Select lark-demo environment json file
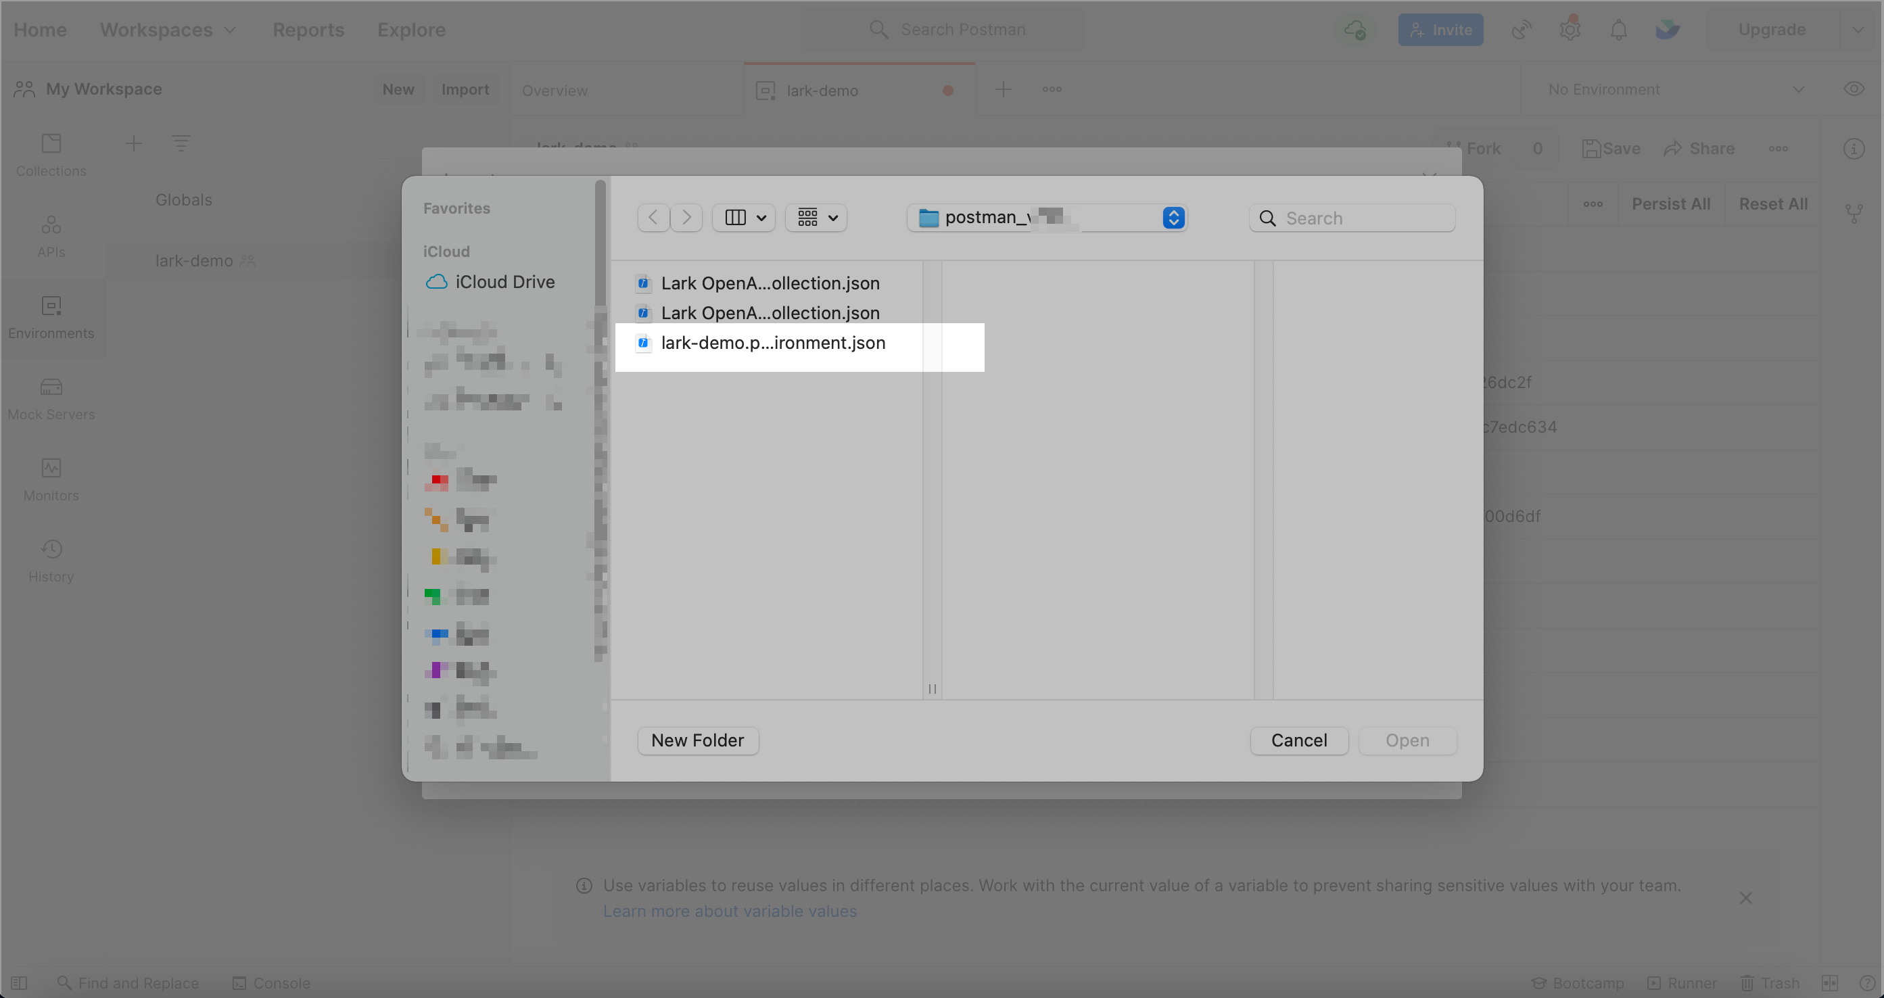Image resolution: width=1884 pixels, height=998 pixels. (772, 343)
